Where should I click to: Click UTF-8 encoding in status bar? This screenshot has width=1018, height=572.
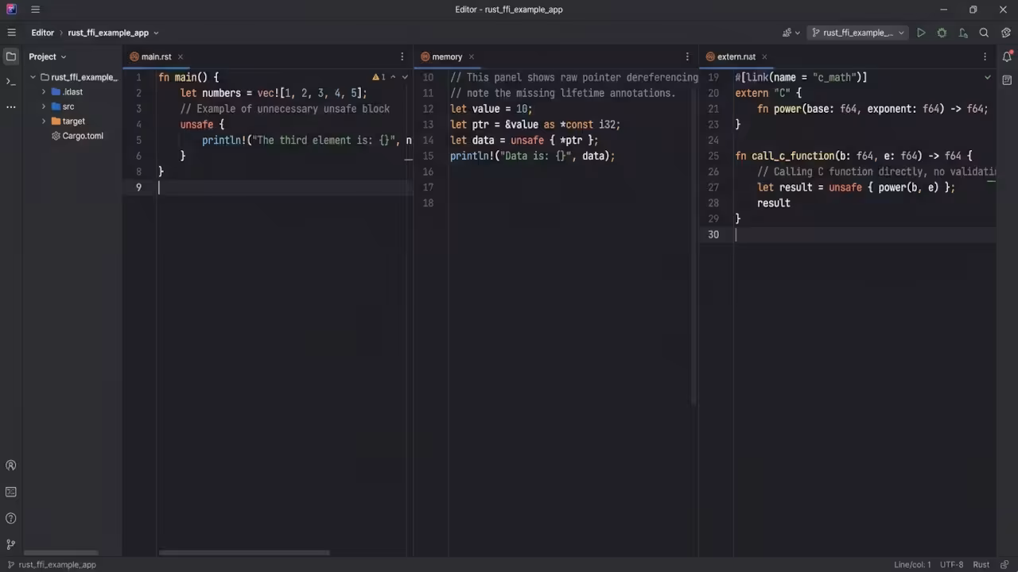(951, 565)
